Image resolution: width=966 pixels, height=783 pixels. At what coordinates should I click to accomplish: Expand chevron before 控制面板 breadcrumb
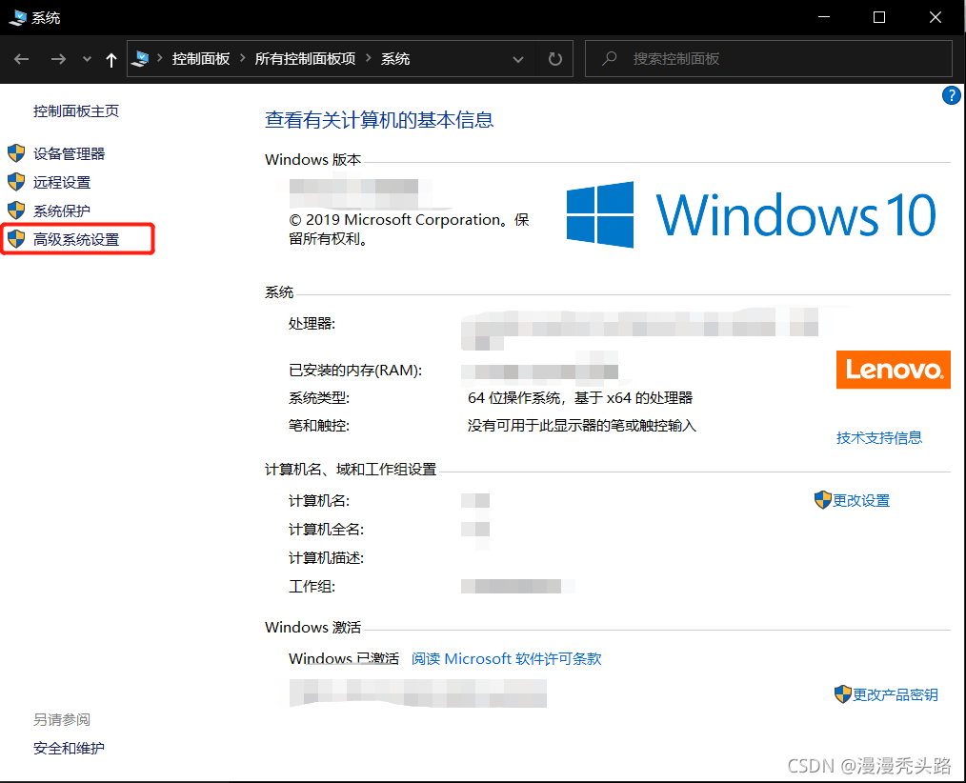tap(159, 58)
